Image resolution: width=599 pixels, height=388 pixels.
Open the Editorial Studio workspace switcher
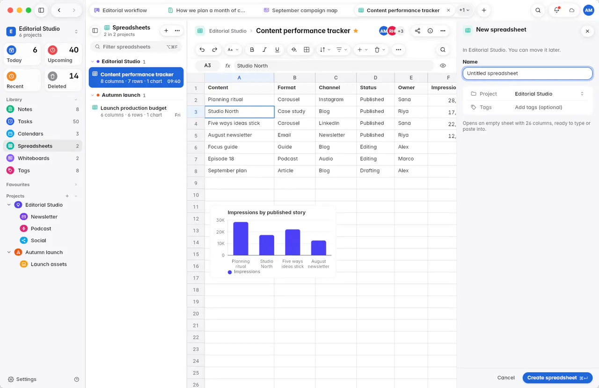pyautogui.click(x=43, y=31)
